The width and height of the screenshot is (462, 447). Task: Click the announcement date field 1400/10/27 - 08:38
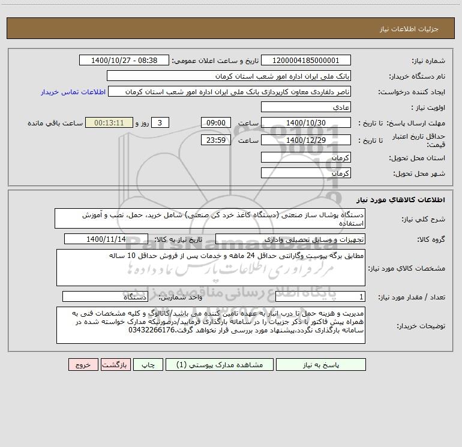[124, 60]
